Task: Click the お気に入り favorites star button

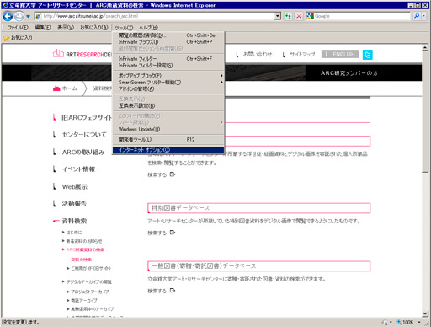Action: pyautogui.click(x=18, y=38)
